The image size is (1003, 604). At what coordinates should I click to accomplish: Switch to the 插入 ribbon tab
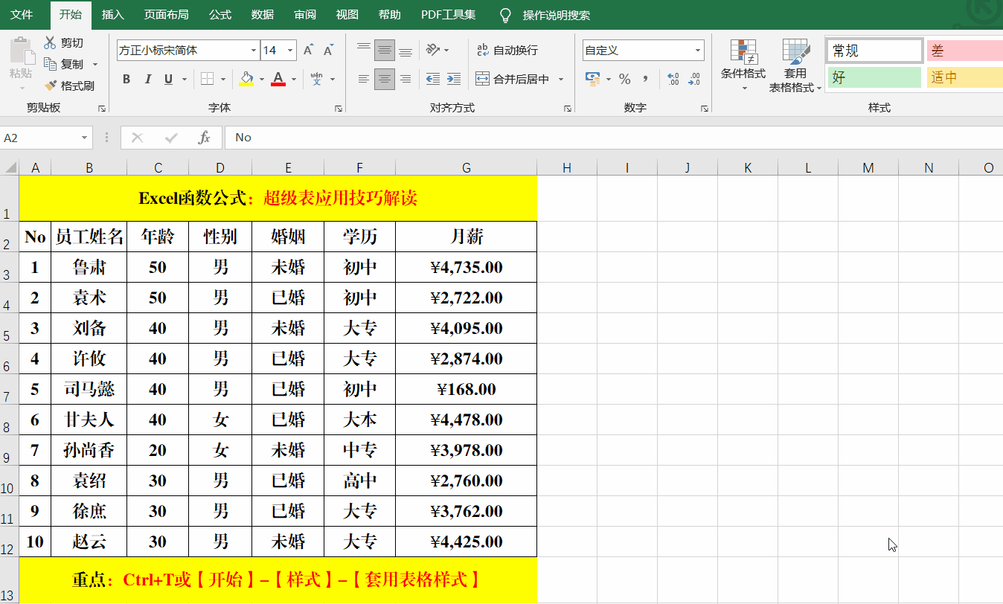coord(112,14)
